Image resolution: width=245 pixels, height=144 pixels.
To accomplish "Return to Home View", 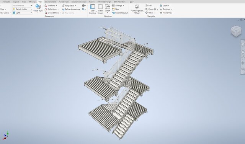I will click(x=166, y=13).
